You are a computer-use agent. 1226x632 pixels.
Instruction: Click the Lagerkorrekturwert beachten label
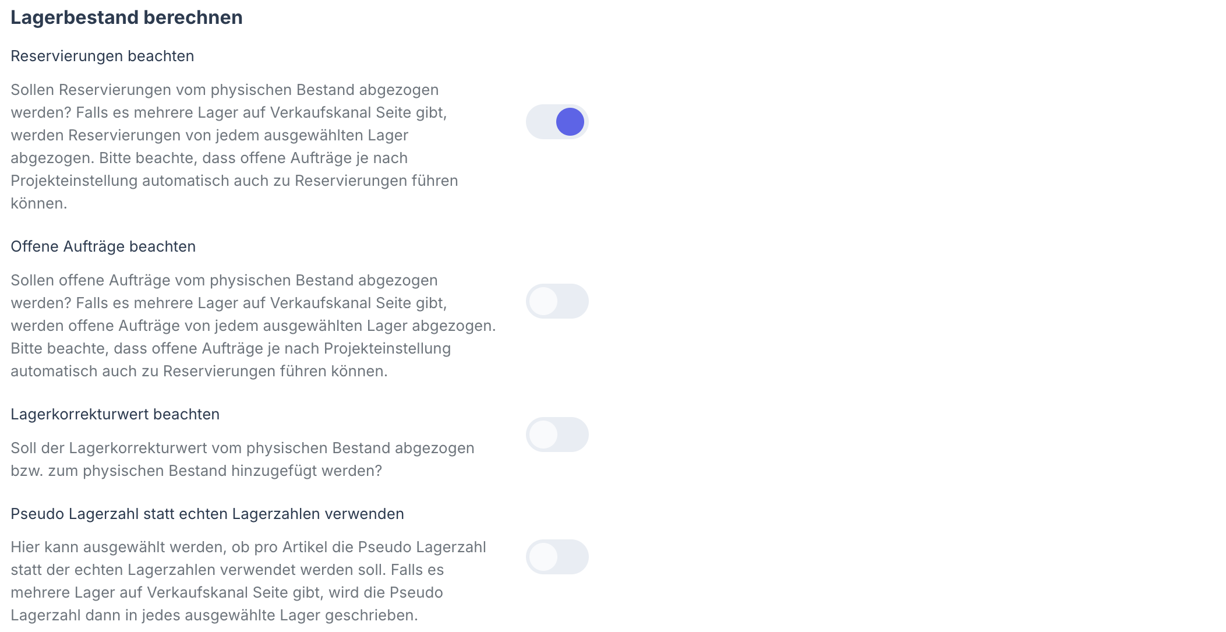point(115,414)
